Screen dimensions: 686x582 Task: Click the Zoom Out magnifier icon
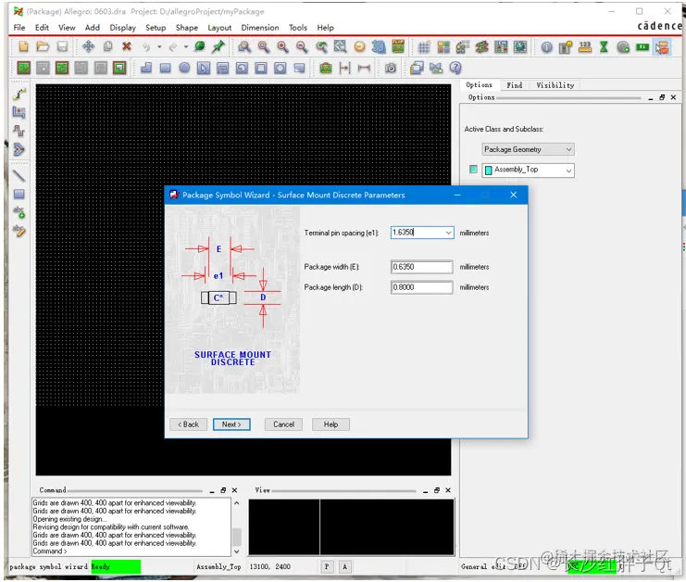302,46
